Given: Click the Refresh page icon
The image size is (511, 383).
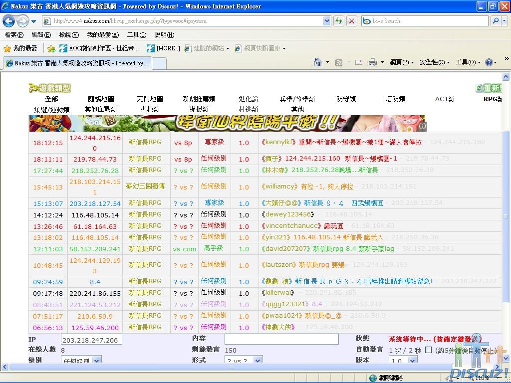Looking at the screenshot, I should point(339,21).
